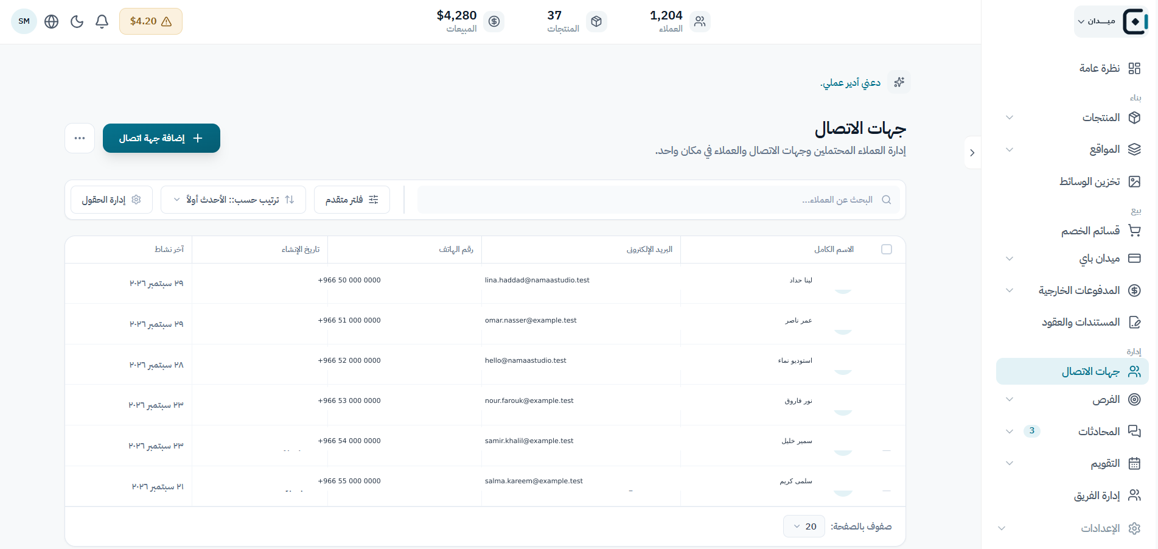Click إضافة جهة اتصال add contact button
The height and width of the screenshot is (549, 1158).
161,138
